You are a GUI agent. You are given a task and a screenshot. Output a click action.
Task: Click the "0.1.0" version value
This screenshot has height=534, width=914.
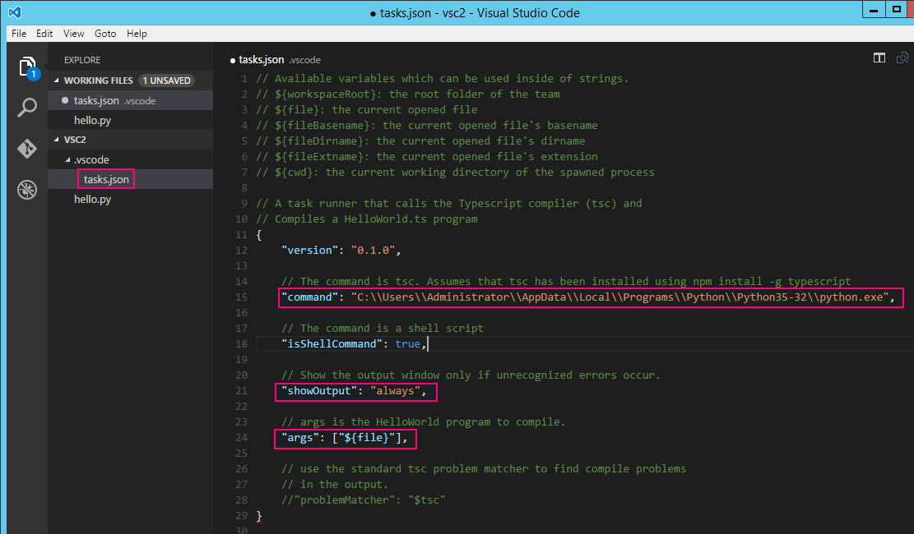point(373,250)
